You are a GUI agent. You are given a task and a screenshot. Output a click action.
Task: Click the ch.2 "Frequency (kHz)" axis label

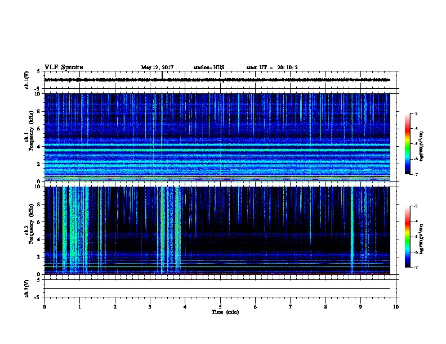31,224
